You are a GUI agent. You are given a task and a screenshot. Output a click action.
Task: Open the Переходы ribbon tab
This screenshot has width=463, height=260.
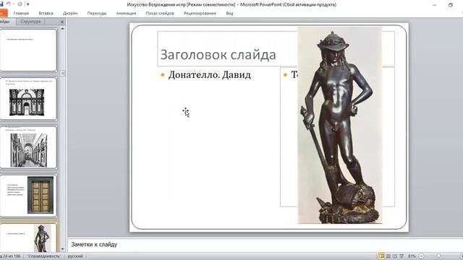click(x=97, y=13)
